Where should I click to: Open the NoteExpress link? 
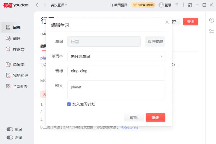coord(129,127)
